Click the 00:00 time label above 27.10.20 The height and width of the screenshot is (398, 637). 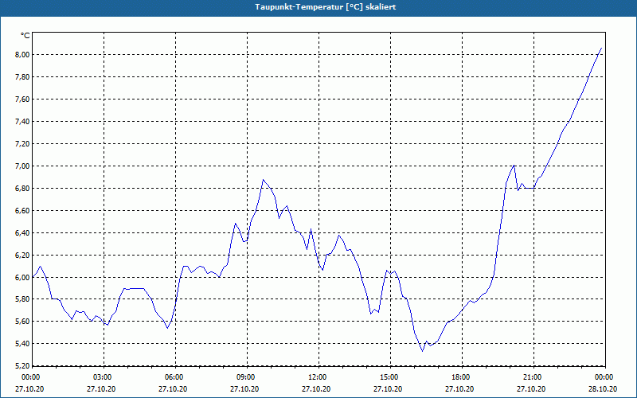coord(29,377)
